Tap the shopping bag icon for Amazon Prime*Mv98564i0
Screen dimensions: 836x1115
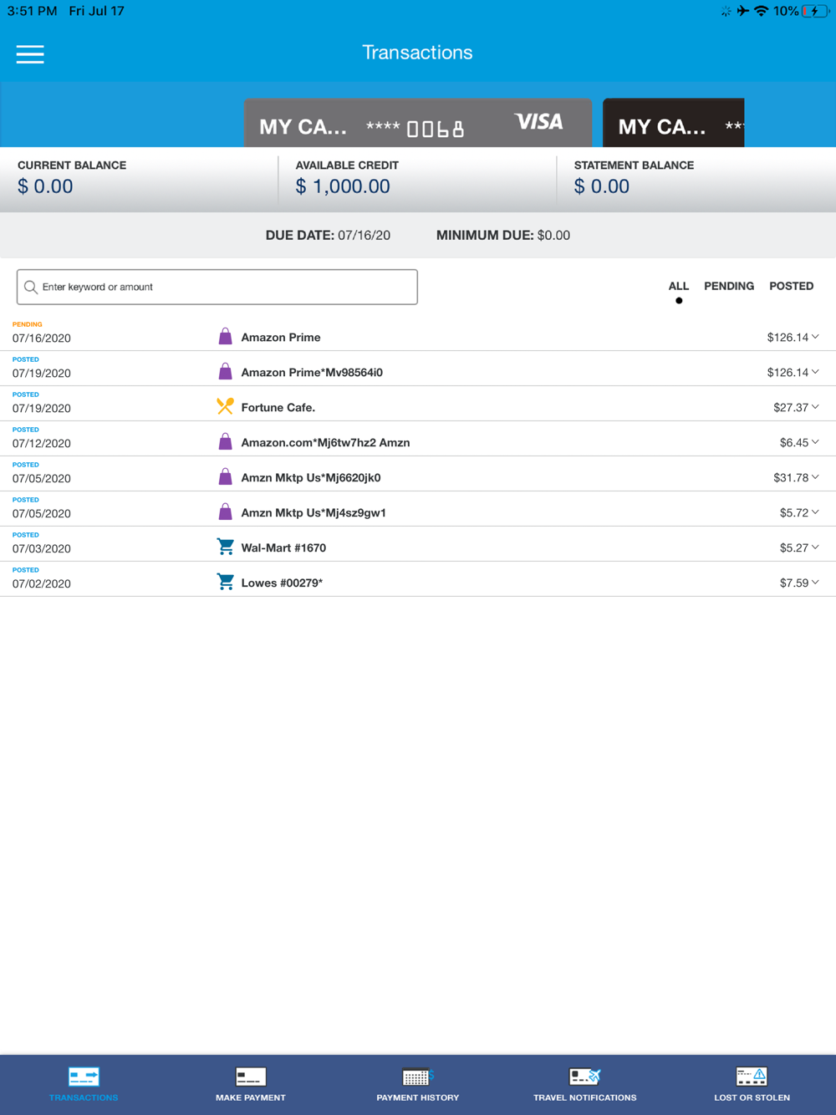tap(225, 372)
